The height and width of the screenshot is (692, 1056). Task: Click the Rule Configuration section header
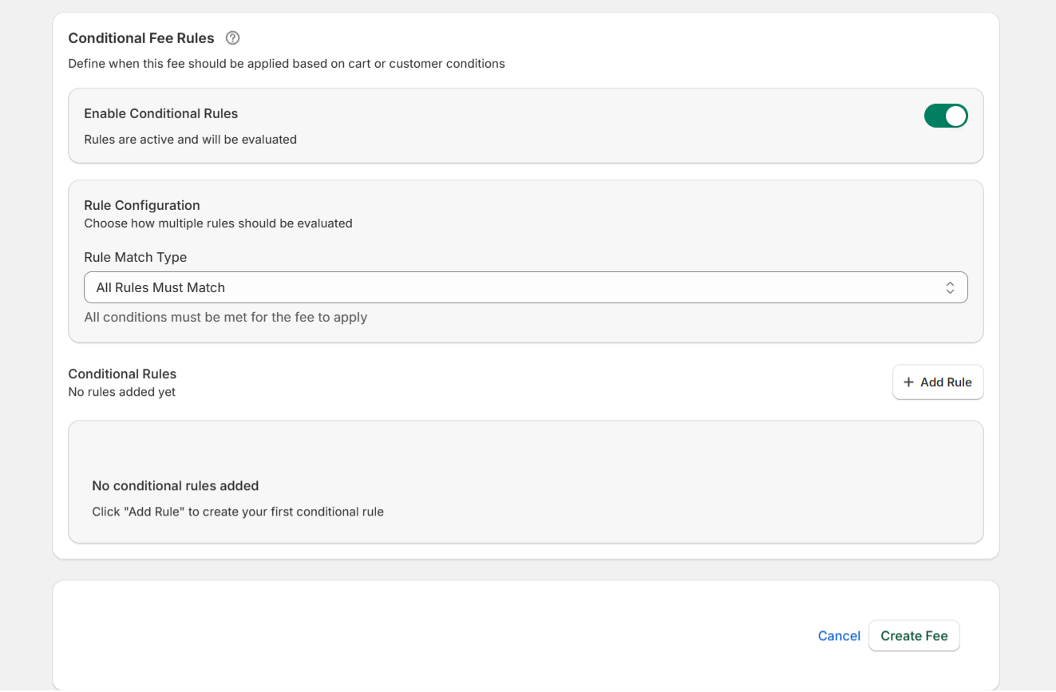coord(142,205)
